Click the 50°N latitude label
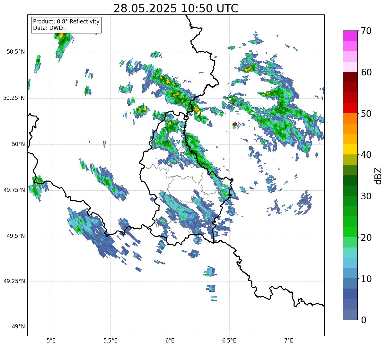 point(18,144)
